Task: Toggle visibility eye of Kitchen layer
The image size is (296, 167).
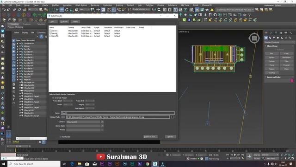Action: pyautogui.click(x=19, y=46)
